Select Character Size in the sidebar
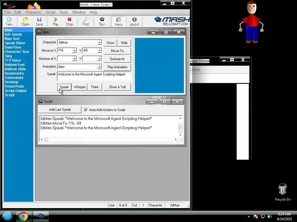Viewport: 297px width, 222px height. pos(17,52)
